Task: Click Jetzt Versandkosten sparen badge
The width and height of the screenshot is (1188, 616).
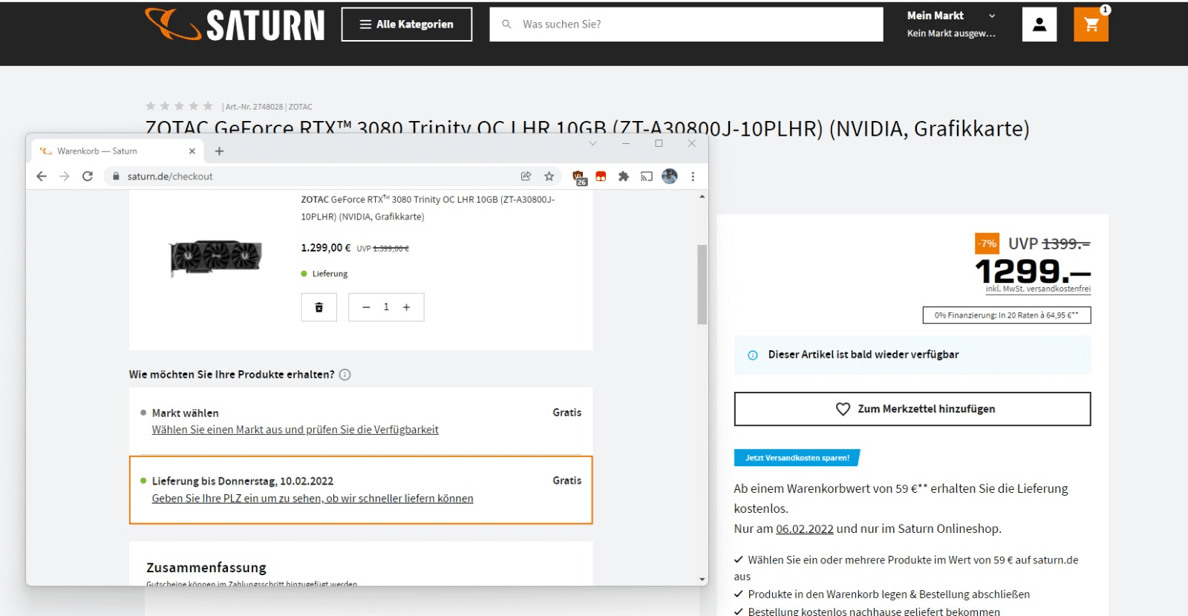Action: pyautogui.click(x=797, y=458)
